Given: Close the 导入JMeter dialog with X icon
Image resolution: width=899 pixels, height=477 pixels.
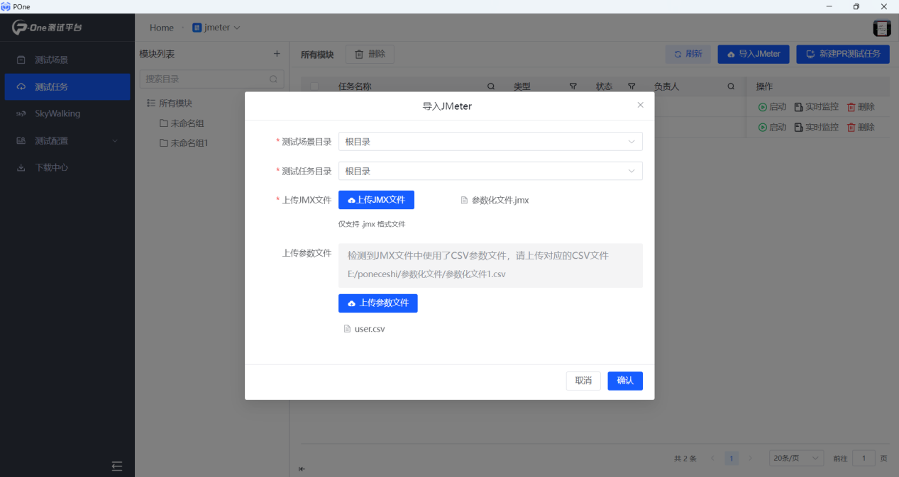Looking at the screenshot, I should point(640,105).
